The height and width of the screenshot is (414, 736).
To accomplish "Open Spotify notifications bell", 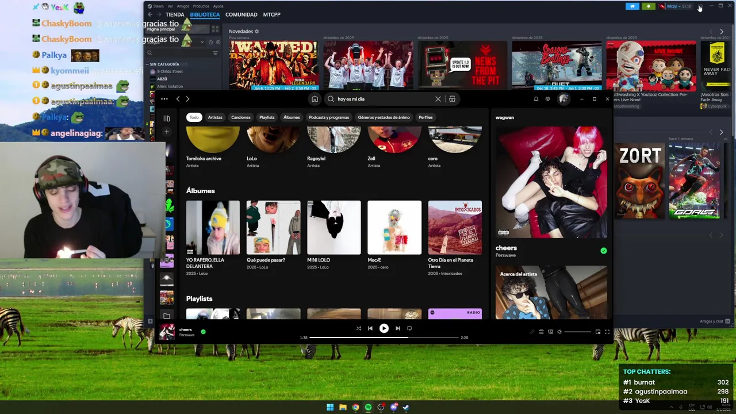I will coord(536,99).
